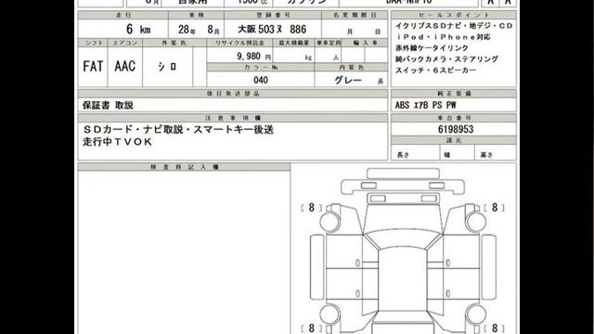Select the "内装色" header
This screenshot has height=334, width=594.
(x=351, y=67)
